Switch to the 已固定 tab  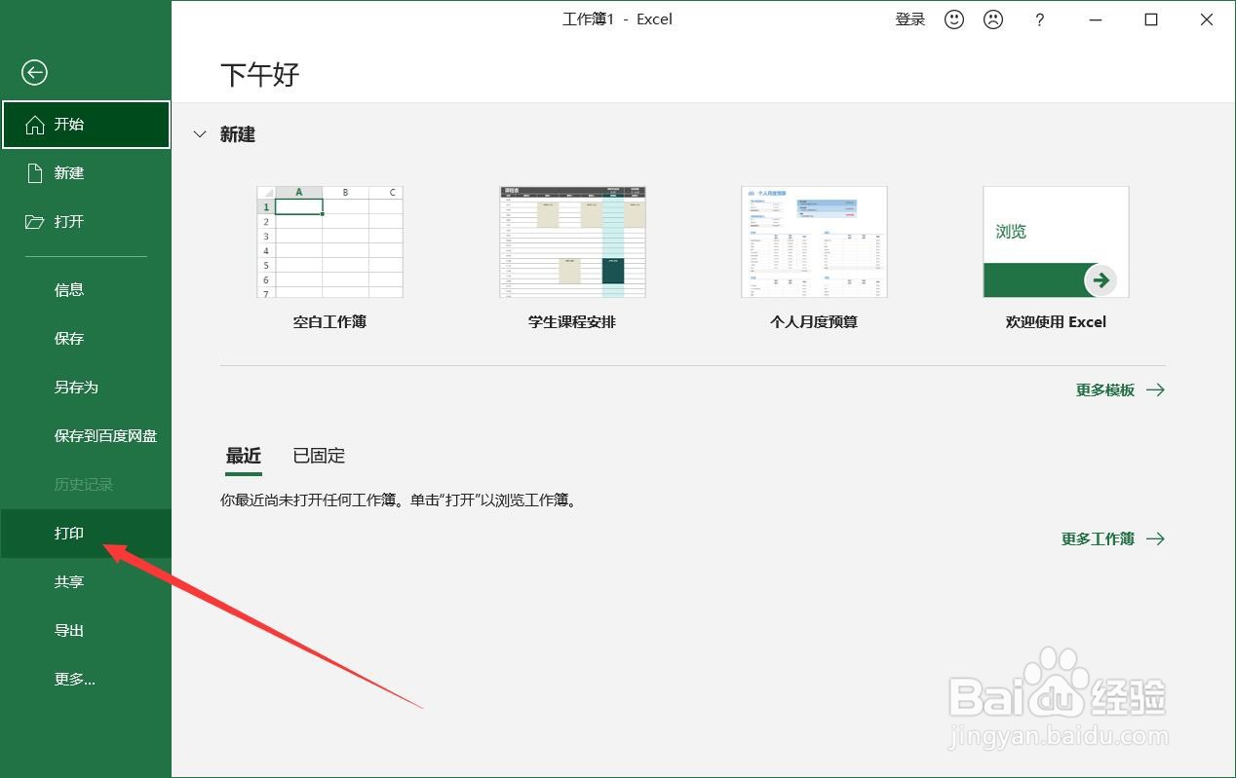click(319, 456)
